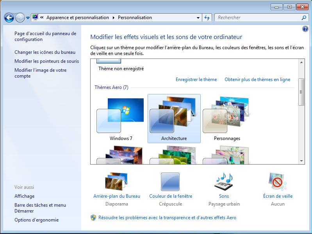Screen dimensions: 312x234
Task: Close the Personnalisation window
Action: [302, 7]
